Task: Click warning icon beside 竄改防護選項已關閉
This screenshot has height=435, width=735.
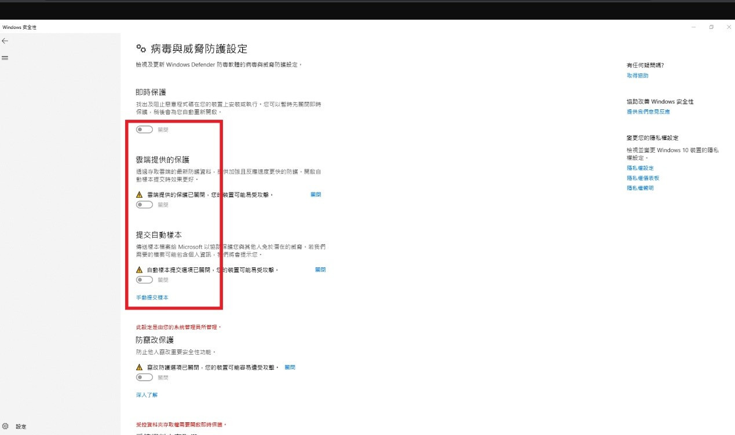Action: (x=139, y=367)
